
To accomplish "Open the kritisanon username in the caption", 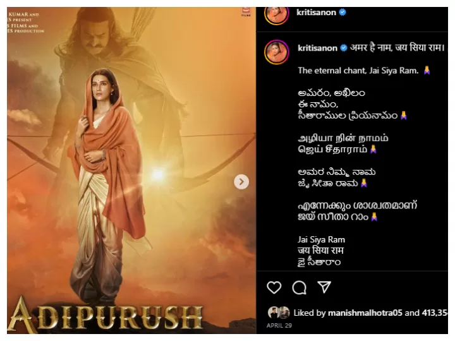I will pyautogui.click(x=317, y=48).
